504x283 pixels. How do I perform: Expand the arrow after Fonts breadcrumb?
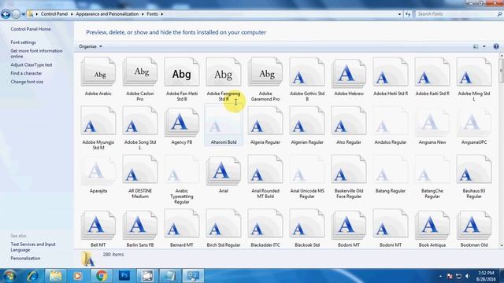161,14
